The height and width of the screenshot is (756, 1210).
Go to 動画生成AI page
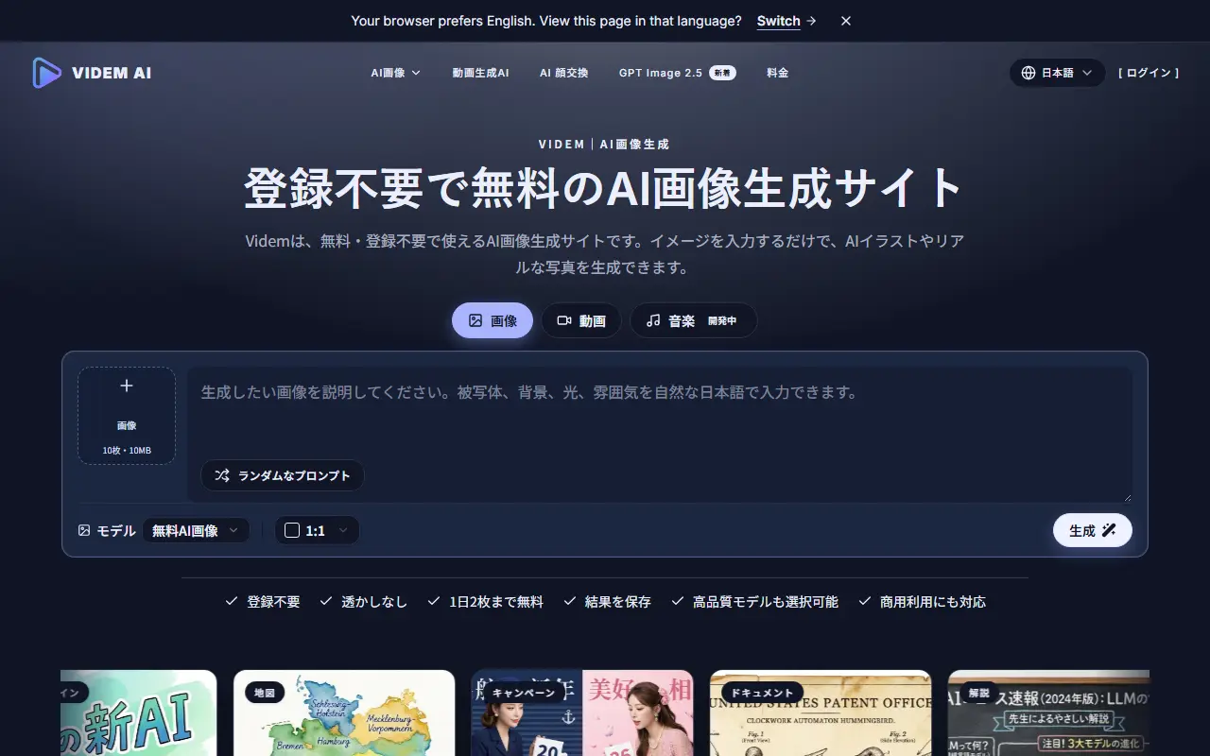coord(480,73)
